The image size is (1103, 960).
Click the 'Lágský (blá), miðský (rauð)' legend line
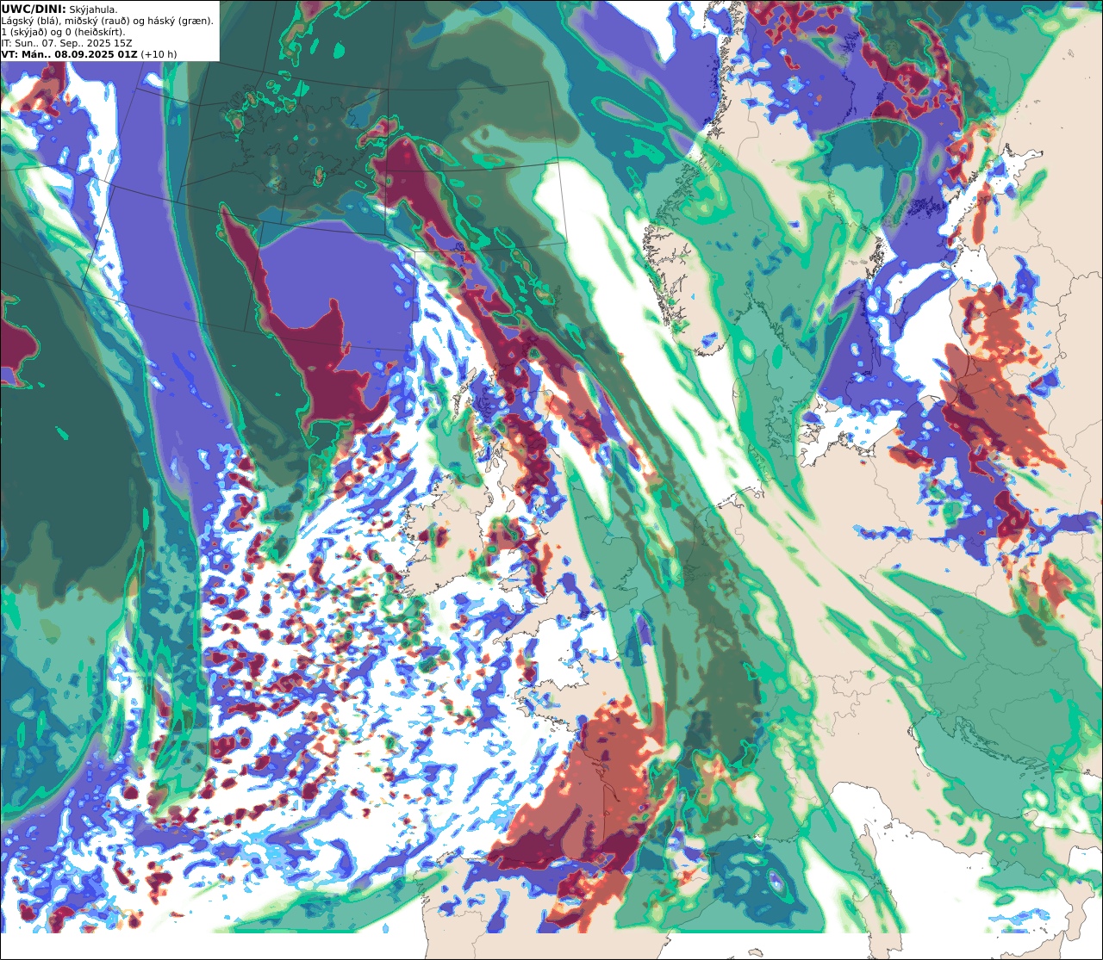pos(108,21)
